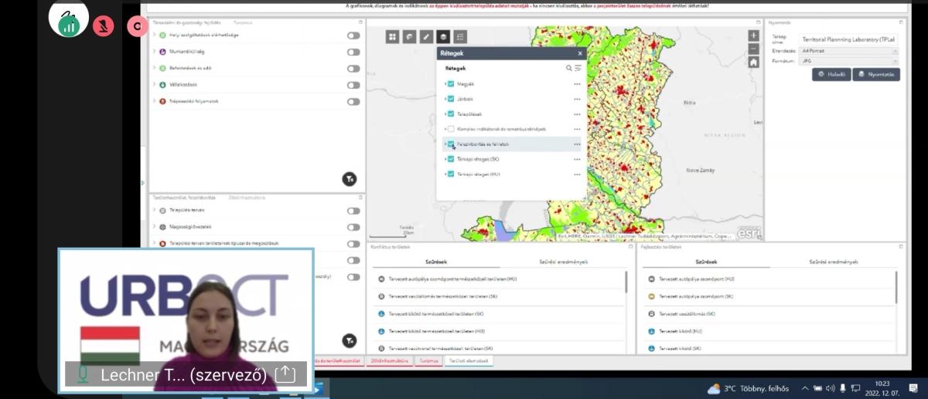This screenshot has height=399, width=928.
Task: Expand the Népesedési folyamatok group
Action: [x=155, y=101]
